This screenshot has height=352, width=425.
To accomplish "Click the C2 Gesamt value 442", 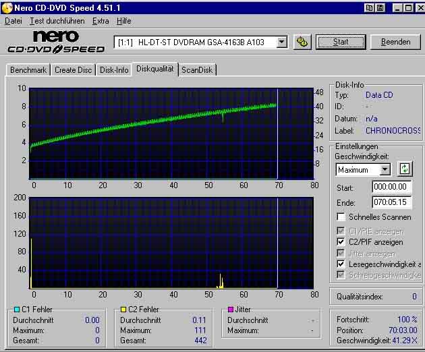I will coord(200,341).
